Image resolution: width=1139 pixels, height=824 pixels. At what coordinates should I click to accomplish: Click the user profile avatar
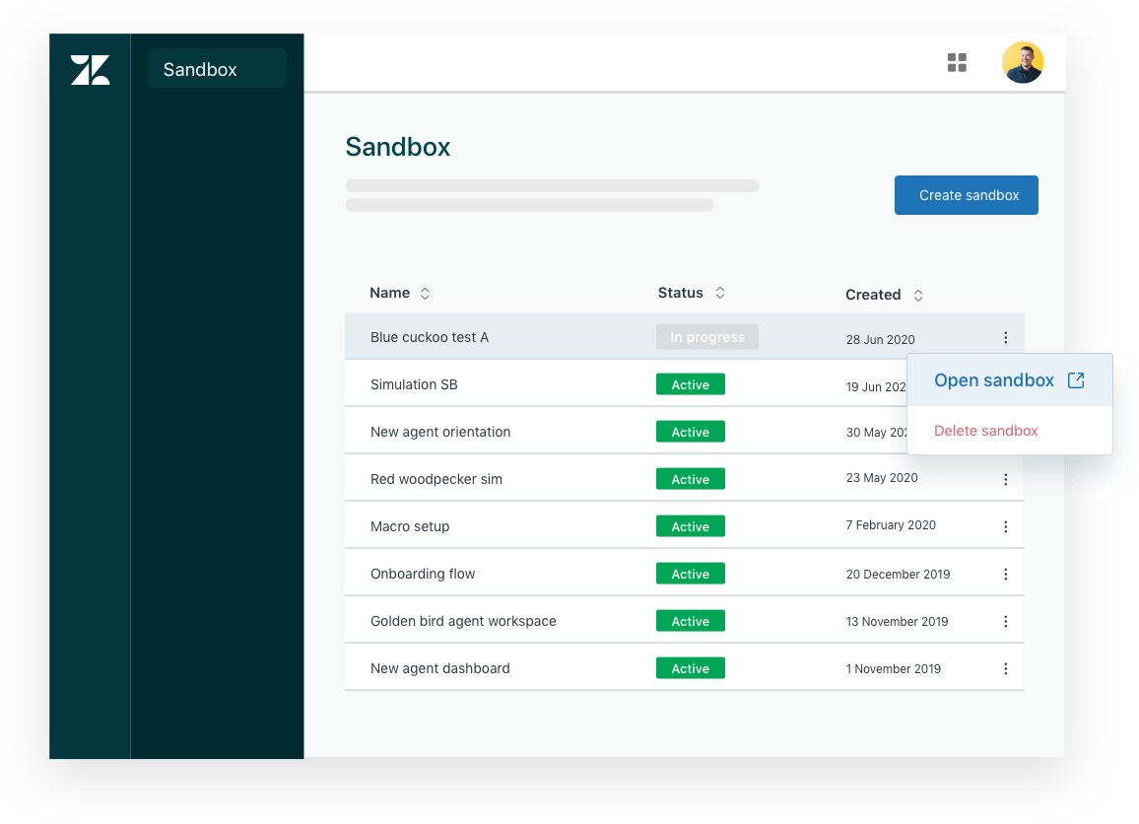(x=1023, y=62)
